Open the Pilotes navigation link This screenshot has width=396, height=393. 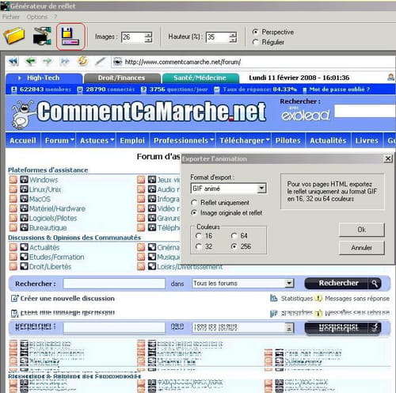[288, 140]
